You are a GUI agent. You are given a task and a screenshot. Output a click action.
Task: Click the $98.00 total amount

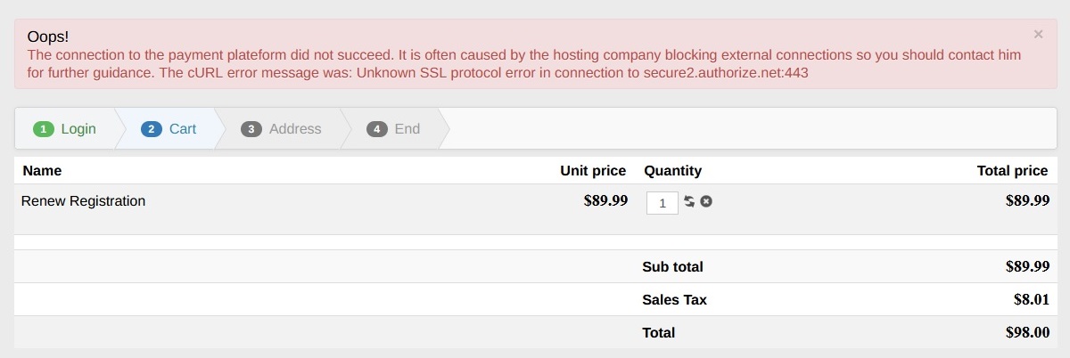coord(1027,332)
